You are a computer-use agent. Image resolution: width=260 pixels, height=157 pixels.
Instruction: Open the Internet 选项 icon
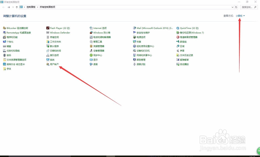(91, 28)
